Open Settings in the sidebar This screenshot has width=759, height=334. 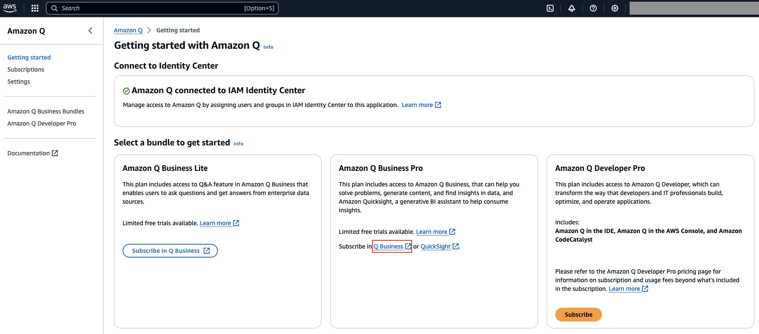click(19, 82)
